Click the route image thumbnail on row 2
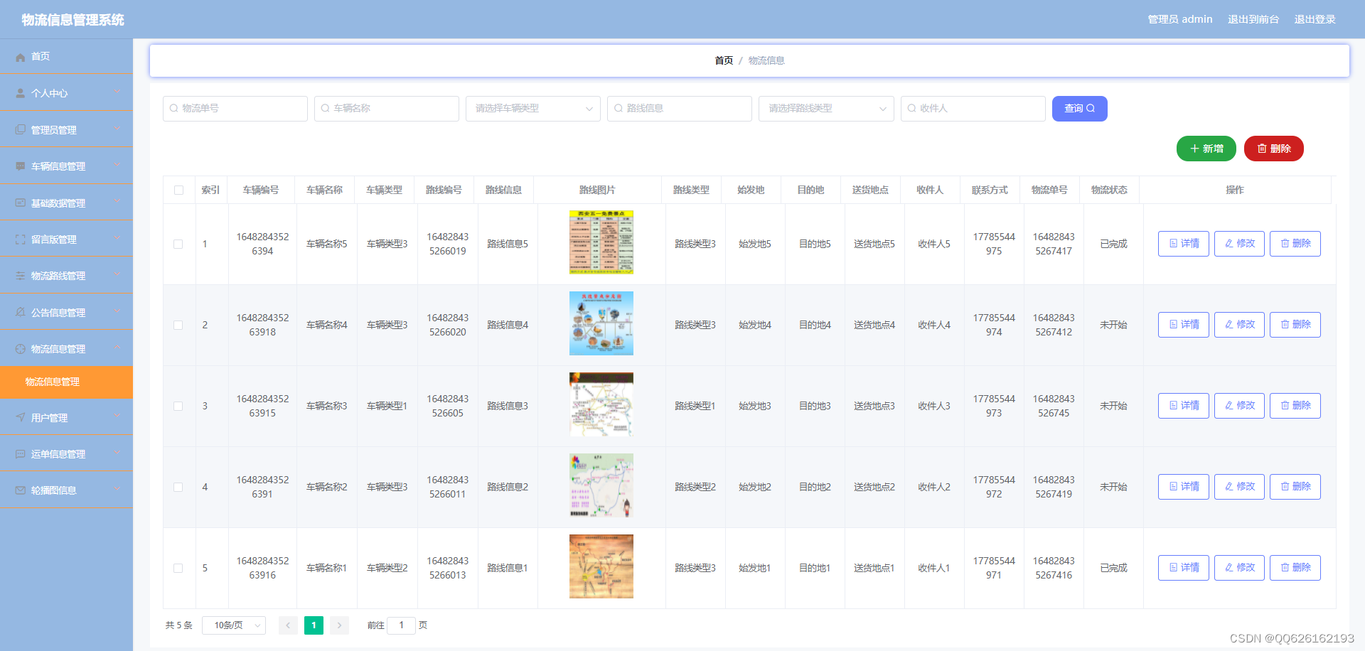This screenshot has width=1365, height=651. pyautogui.click(x=601, y=323)
